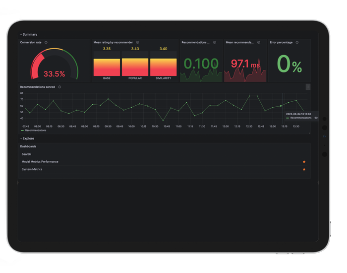Click the Dashboards panel title
The image size is (347, 273).
click(x=28, y=146)
